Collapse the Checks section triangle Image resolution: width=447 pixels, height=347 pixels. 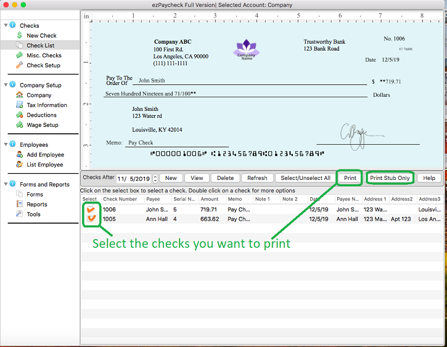(x=6, y=26)
